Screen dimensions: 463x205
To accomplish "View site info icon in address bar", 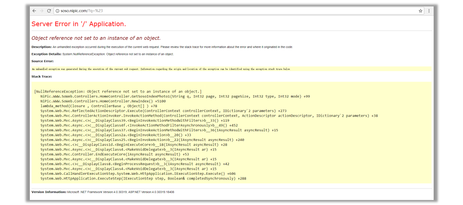I will point(57,11).
